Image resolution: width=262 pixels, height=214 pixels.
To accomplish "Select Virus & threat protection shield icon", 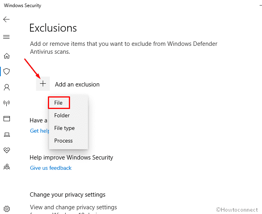I will pyautogui.click(x=7, y=71).
